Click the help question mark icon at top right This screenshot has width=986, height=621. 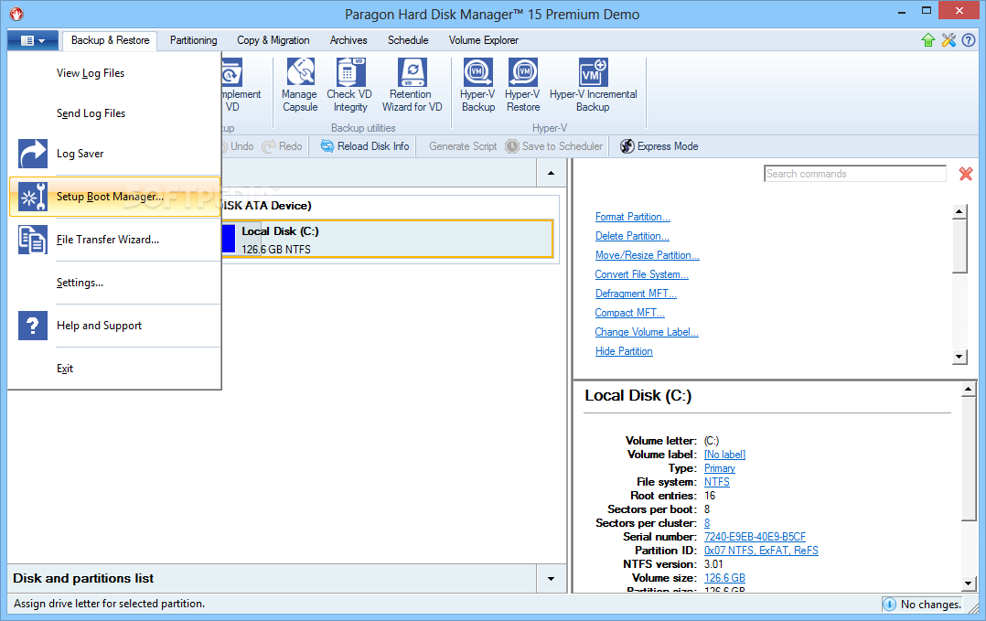point(969,40)
